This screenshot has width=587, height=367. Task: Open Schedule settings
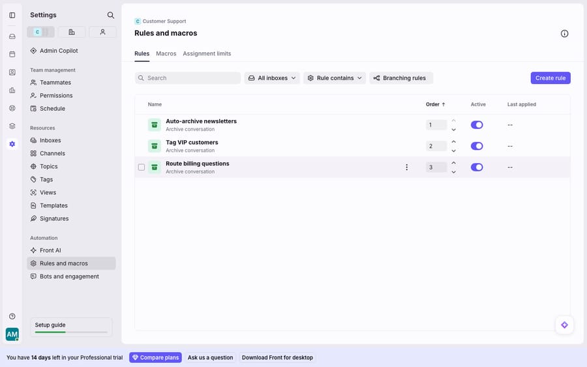(x=71, y=108)
